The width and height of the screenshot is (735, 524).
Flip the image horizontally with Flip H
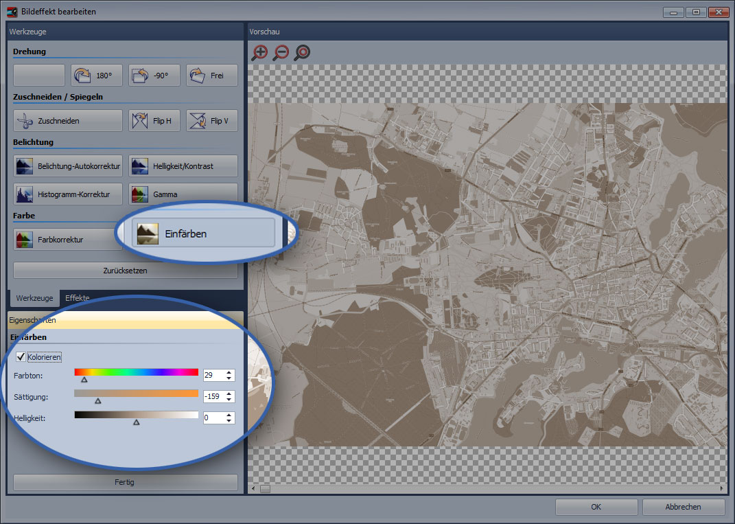(154, 121)
